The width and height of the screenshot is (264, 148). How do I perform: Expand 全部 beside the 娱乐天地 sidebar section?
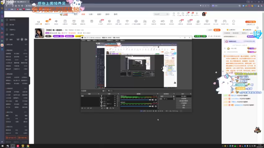point(25,112)
